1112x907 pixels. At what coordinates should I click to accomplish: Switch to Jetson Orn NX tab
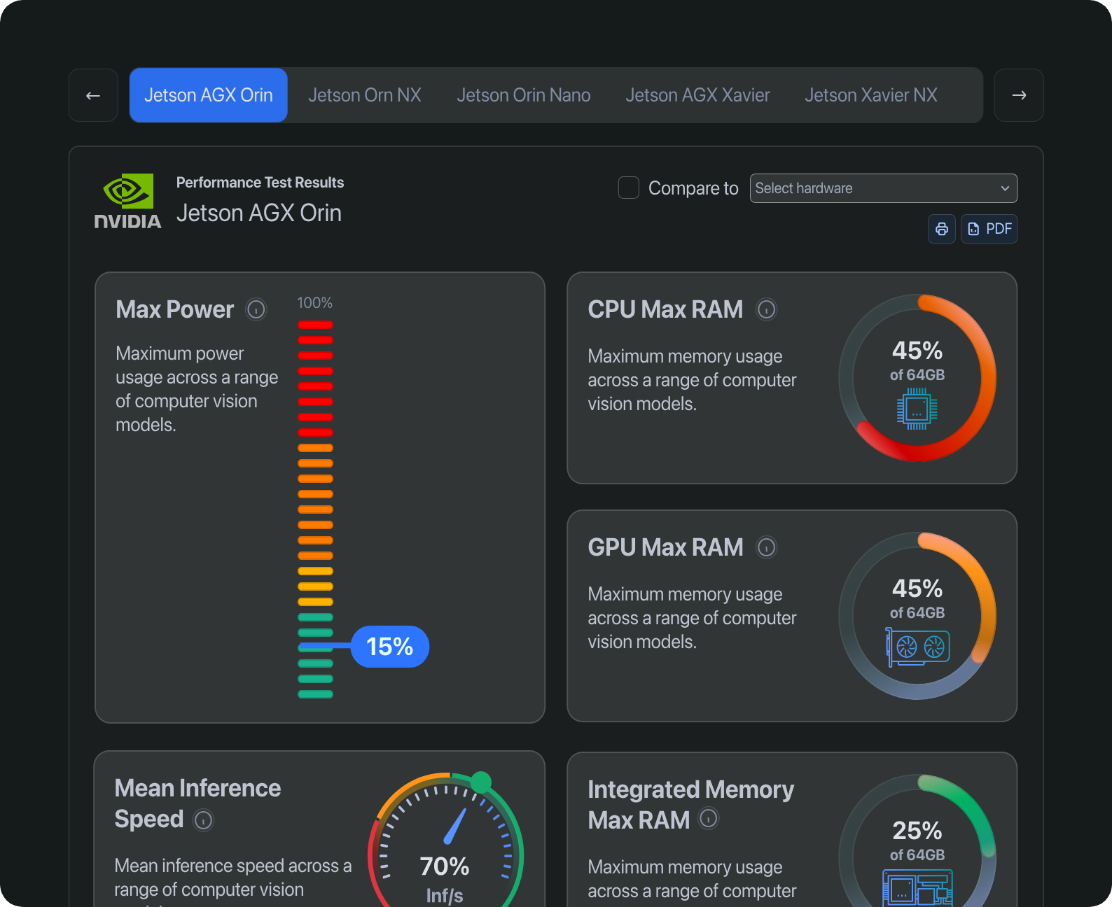pos(365,95)
